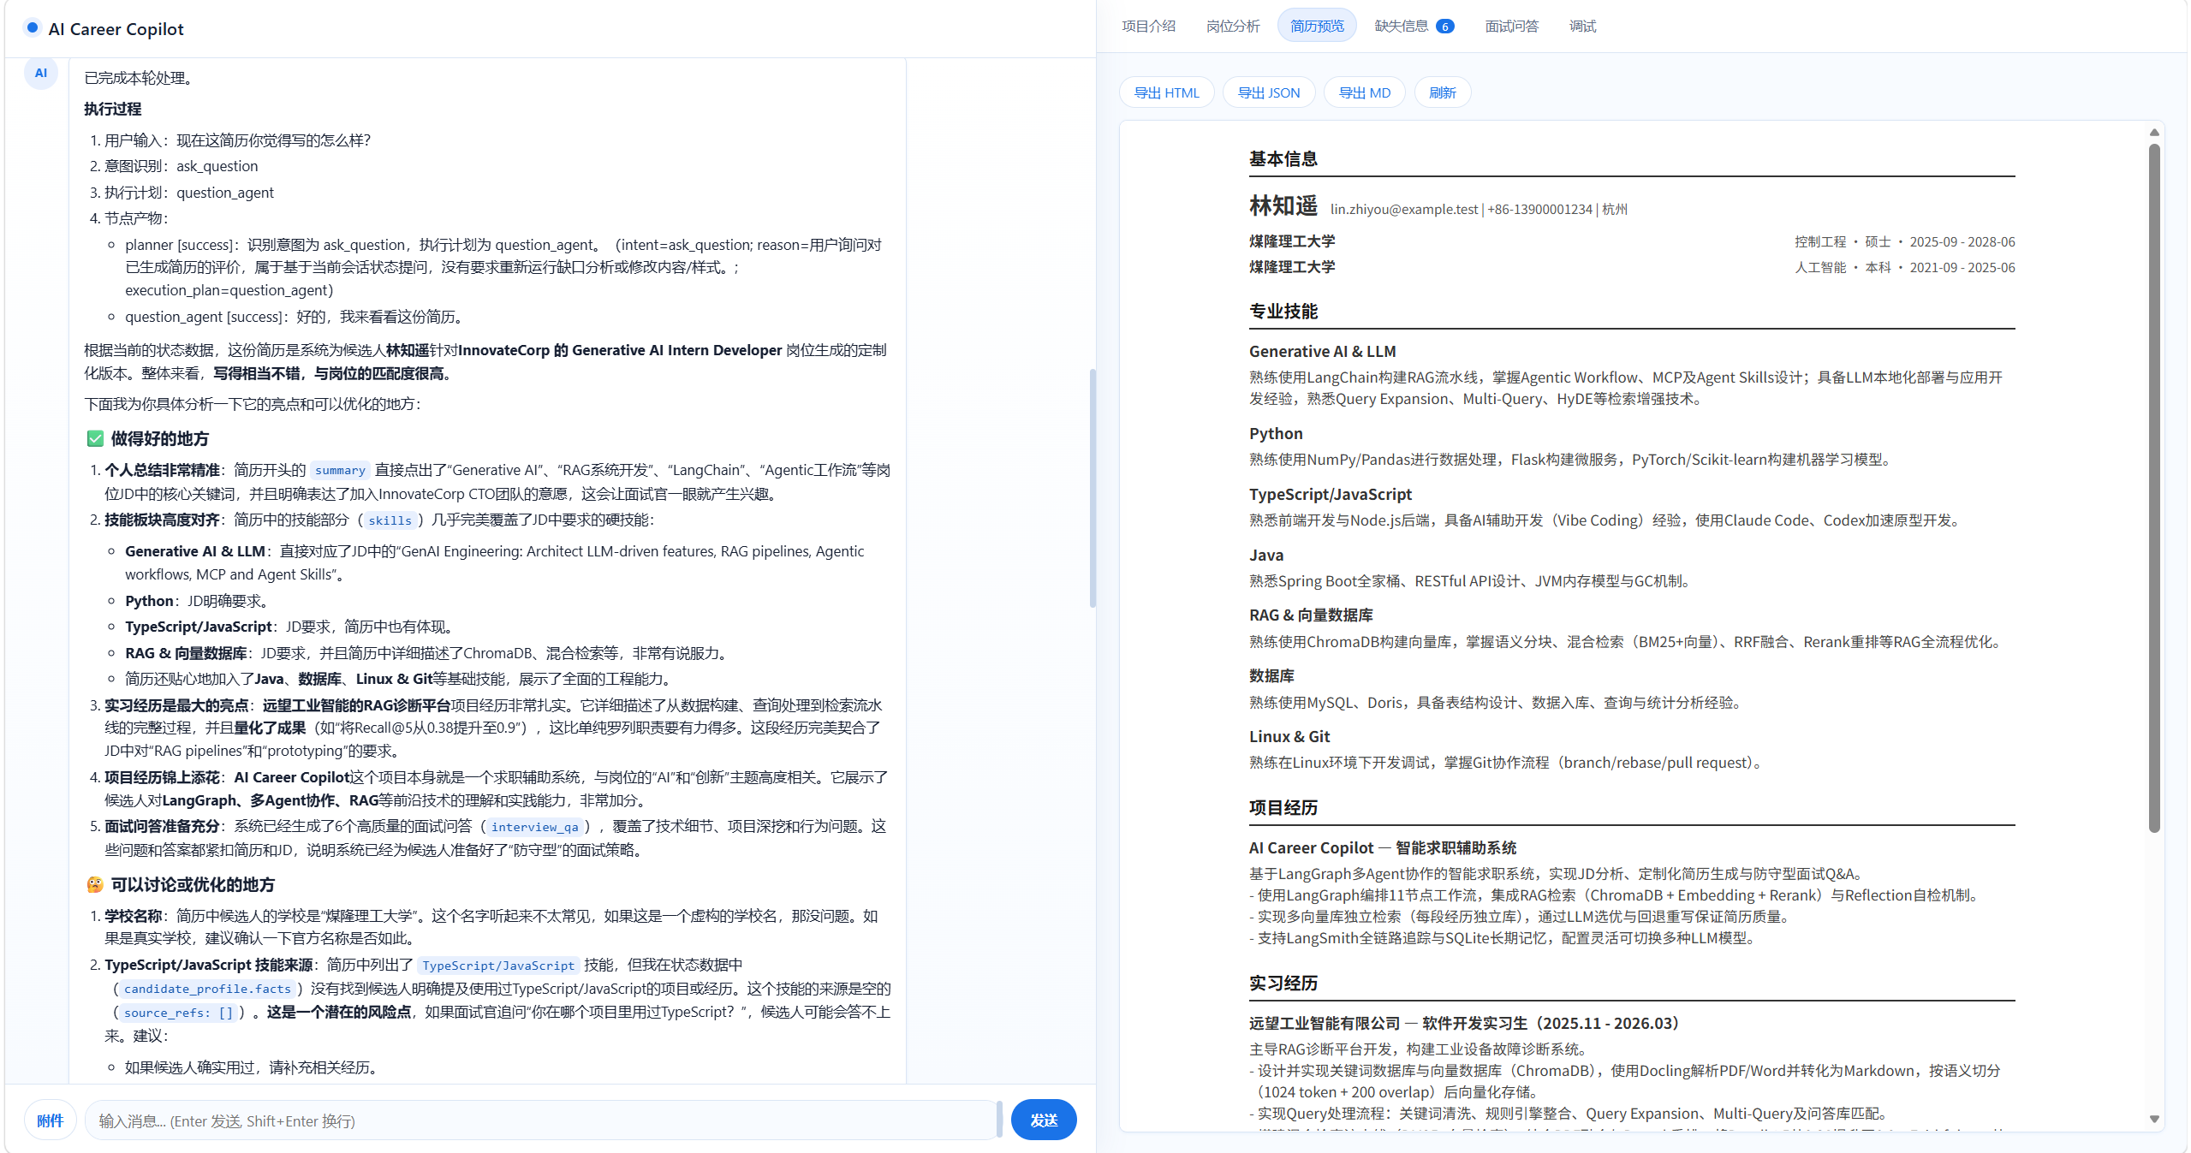Click the 附件 attachment button
The image size is (2191, 1153).
point(51,1120)
